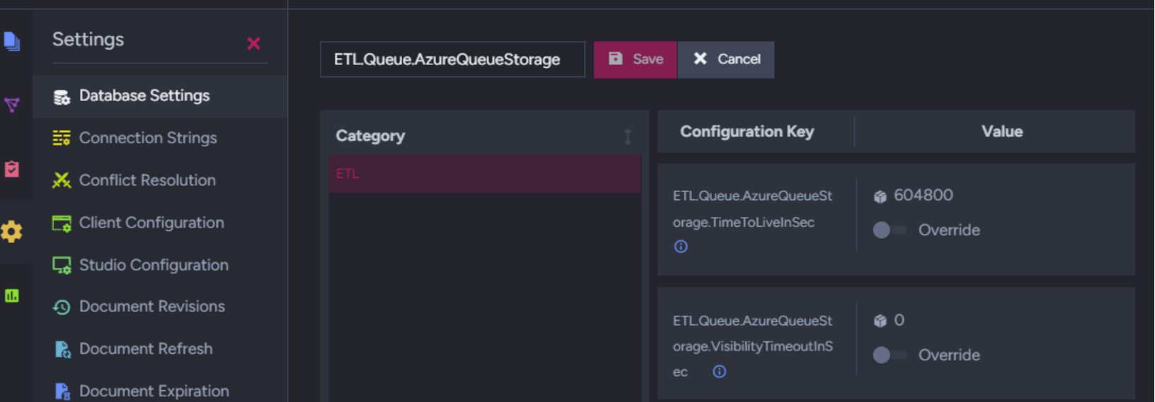Click the Document Refresh icon
This screenshot has height=402, width=1155.
62,349
